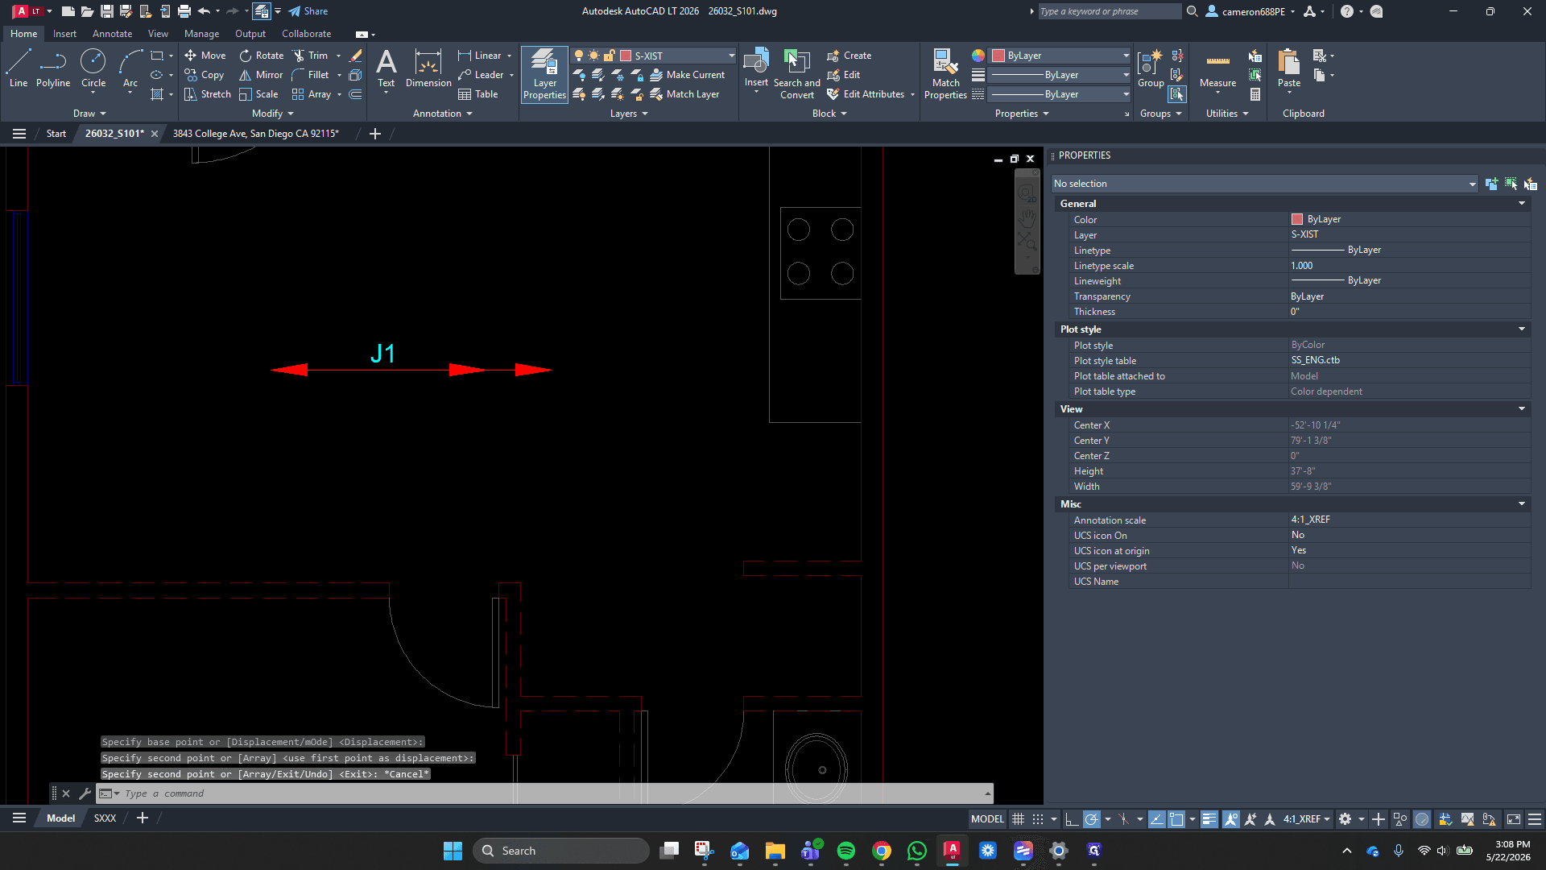Click Match Properties tool
The width and height of the screenshot is (1546, 870).
[x=945, y=74]
